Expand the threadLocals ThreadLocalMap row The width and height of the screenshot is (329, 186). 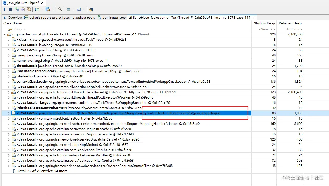(x=9, y=66)
